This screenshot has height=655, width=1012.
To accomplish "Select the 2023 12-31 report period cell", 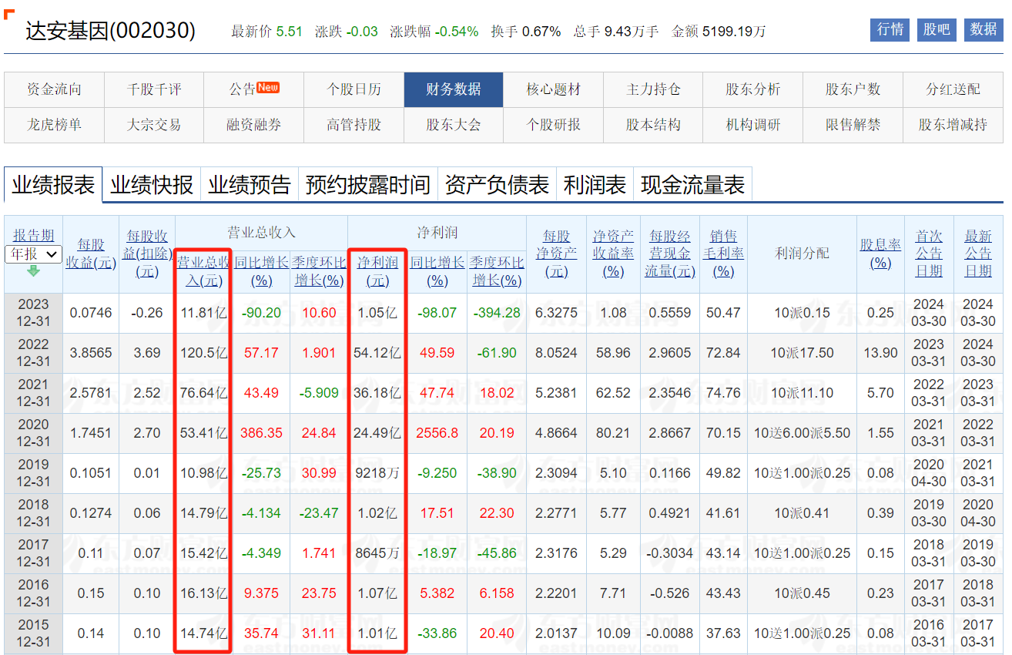I will pyautogui.click(x=33, y=313).
